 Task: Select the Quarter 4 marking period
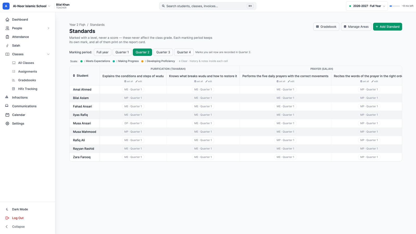click(184, 52)
